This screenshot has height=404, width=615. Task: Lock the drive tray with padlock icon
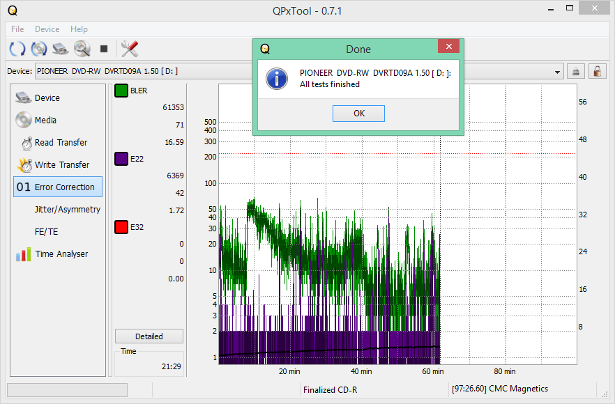coord(598,71)
